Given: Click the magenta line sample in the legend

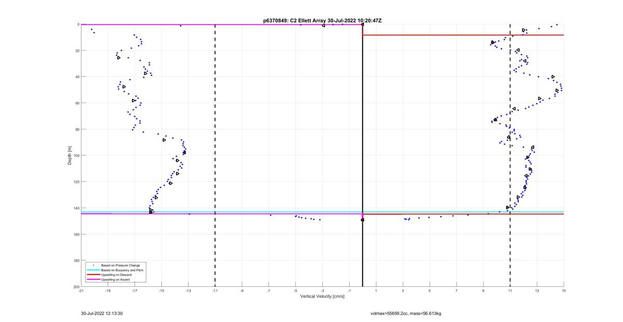Looking at the screenshot, I should tap(93, 280).
